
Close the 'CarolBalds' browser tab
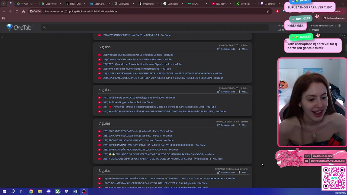[133, 4]
